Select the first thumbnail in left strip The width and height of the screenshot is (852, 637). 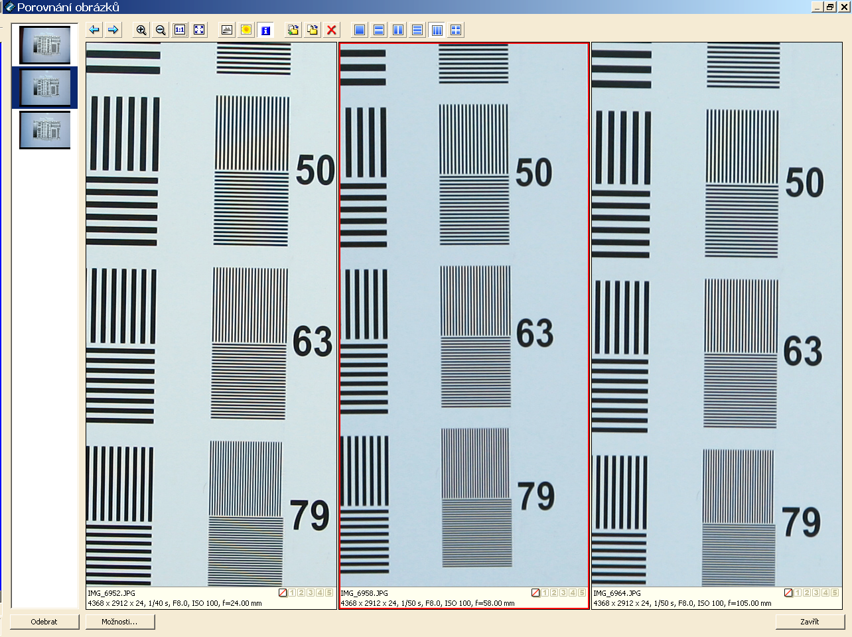click(x=45, y=45)
